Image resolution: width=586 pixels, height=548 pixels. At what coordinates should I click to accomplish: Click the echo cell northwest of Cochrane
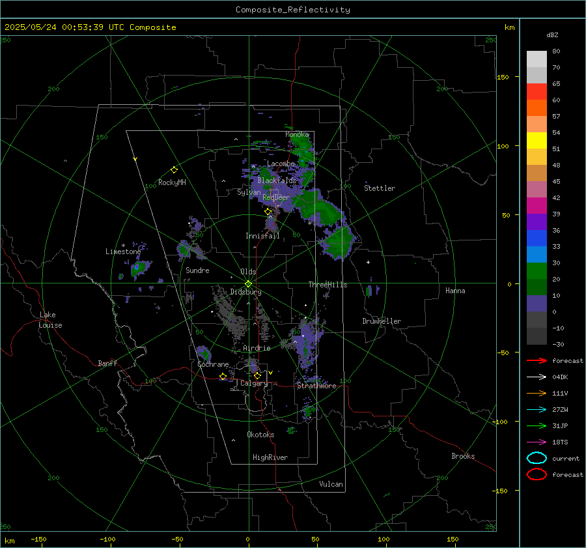(204, 353)
